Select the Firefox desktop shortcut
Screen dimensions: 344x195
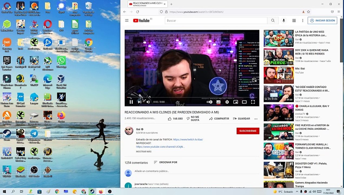[61, 117]
